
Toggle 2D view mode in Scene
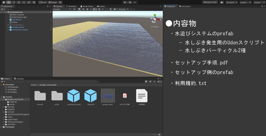[x=74, y=9]
